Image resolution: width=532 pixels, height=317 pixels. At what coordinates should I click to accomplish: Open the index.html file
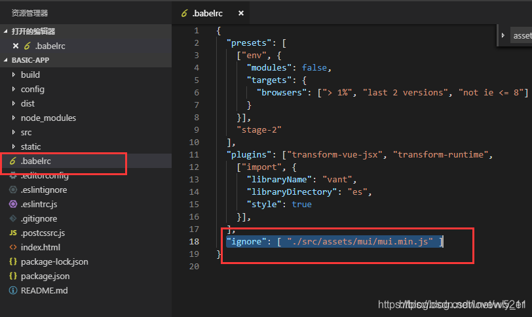coord(86,247)
